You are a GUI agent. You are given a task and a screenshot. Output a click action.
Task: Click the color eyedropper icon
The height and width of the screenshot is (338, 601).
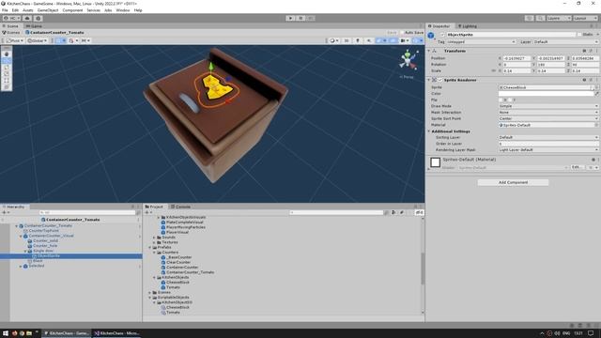pos(596,94)
